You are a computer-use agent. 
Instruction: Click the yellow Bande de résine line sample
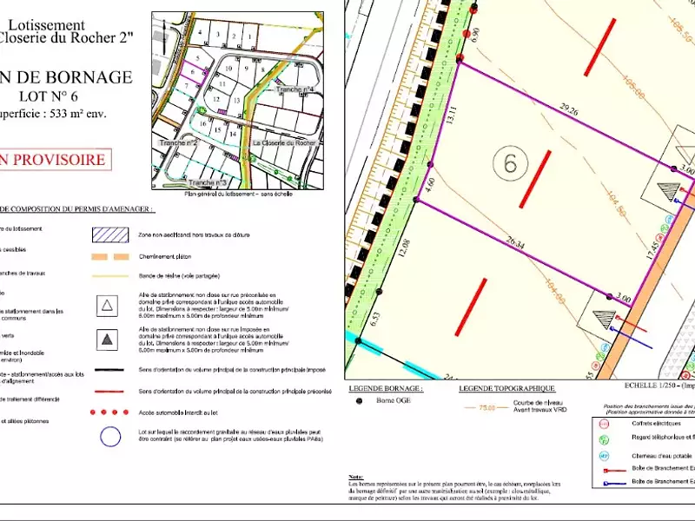tap(109, 276)
